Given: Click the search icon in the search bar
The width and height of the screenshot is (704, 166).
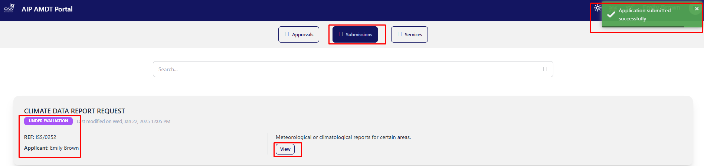Looking at the screenshot, I should [x=545, y=69].
